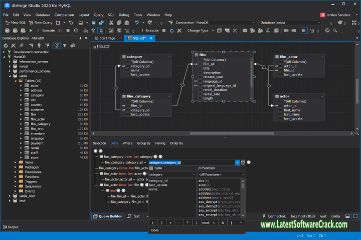Click the Query Builder view button
Viewport: 361px width, 240px height.
(107, 216)
